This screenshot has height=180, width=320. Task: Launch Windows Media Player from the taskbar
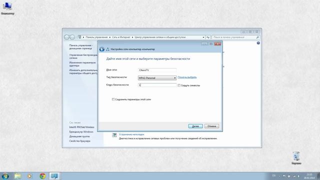tap(29, 176)
